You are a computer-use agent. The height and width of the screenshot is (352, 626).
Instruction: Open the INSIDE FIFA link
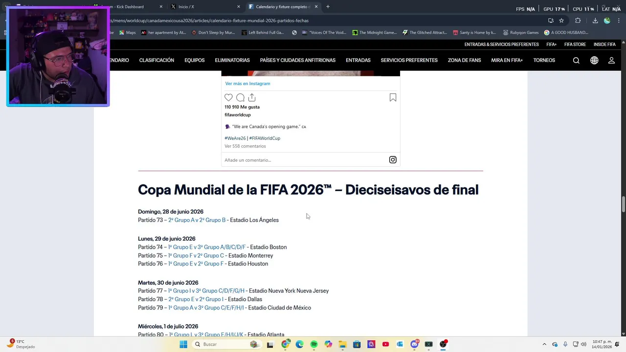click(x=604, y=44)
